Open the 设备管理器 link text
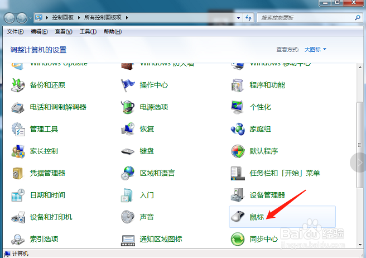Image resolution: width=366 pixels, height=258 pixels. 267,195
